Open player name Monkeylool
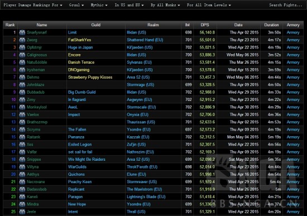The image size is (307, 216). (x=37, y=107)
